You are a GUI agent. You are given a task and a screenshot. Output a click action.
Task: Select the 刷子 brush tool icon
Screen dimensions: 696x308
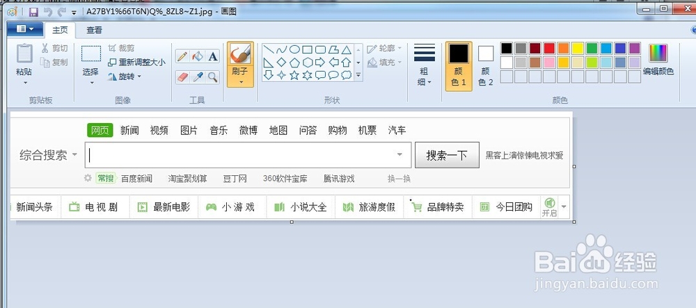(240, 54)
